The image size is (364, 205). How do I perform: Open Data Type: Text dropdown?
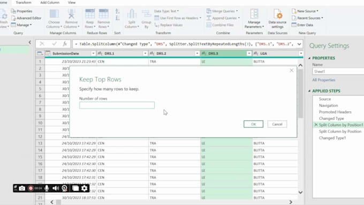click(166, 11)
